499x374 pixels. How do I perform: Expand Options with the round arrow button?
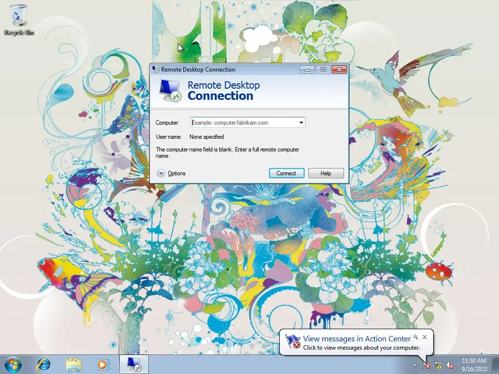pos(161,173)
